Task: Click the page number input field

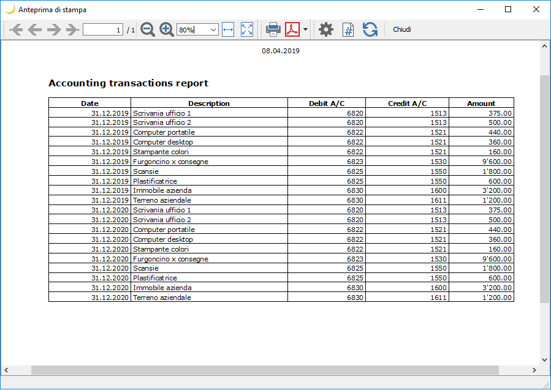Action: (103, 30)
